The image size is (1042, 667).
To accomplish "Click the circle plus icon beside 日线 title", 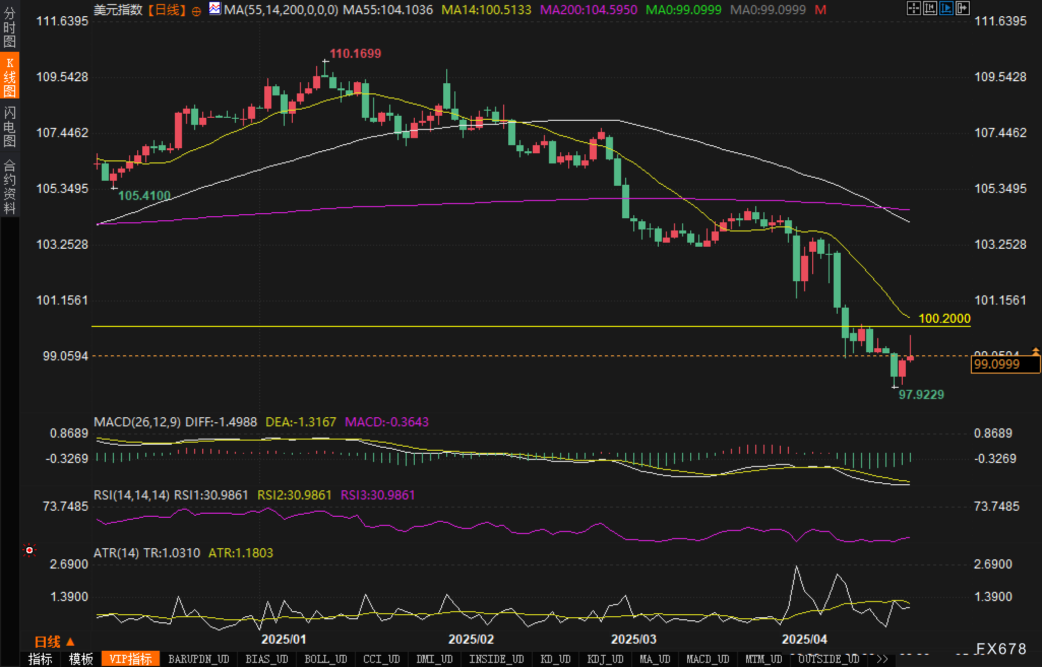I will coord(196,11).
